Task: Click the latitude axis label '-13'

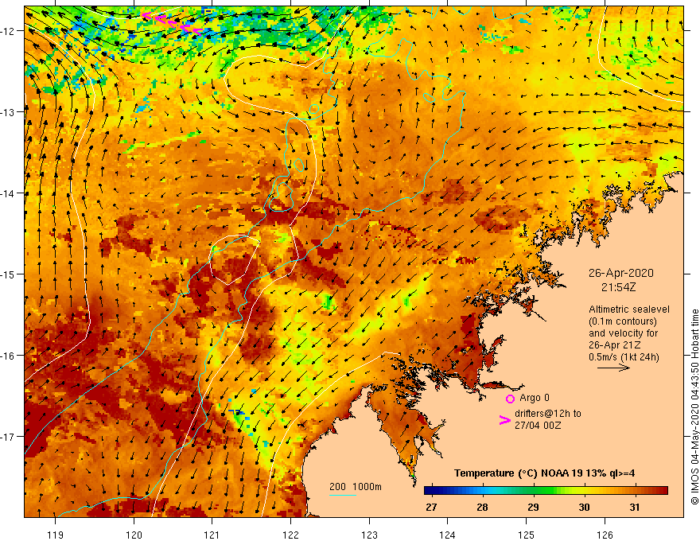Action: [8, 112]
